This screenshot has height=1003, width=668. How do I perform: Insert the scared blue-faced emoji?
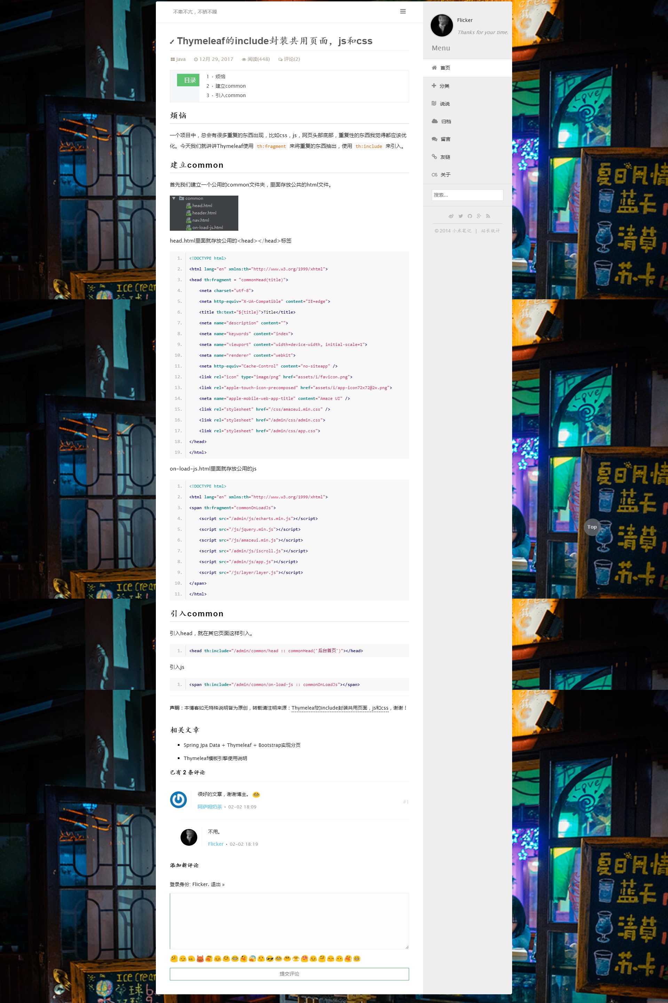point(252,959)
